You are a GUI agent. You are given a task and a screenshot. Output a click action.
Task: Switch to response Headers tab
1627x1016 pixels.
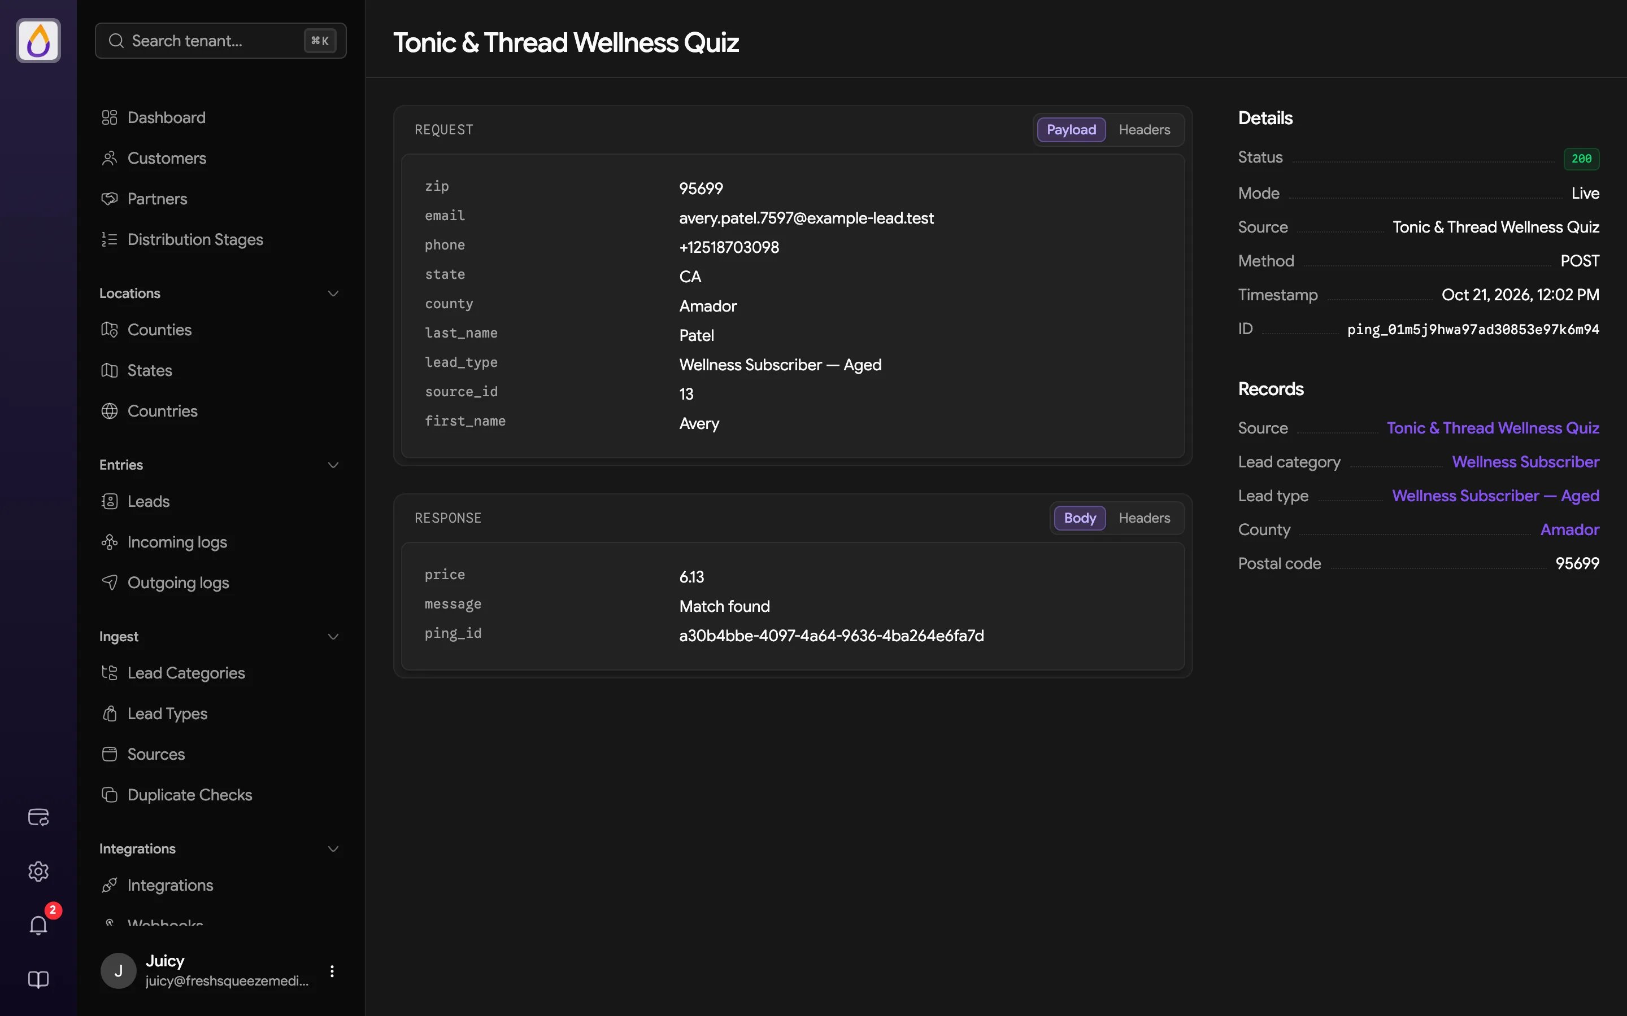(1145, 518)
